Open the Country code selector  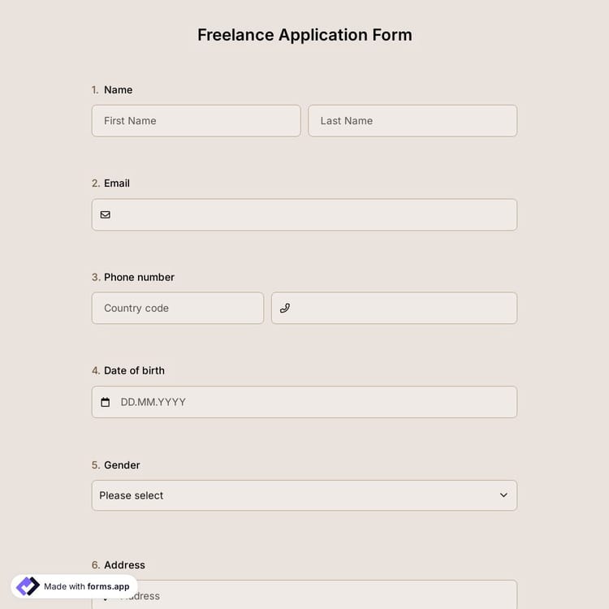(177, 309)
